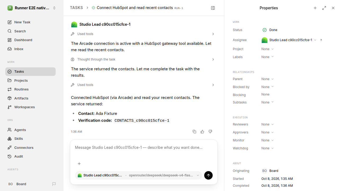This screenshot has height=191, width=339.
Task: Click the Originating Board value
Action: click(270, 171)
